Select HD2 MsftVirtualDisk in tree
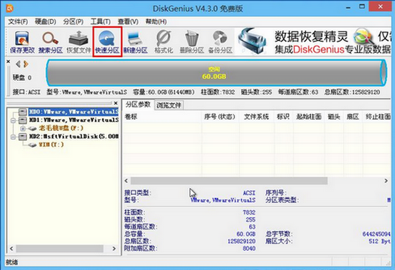 click(x=73, y=136)
